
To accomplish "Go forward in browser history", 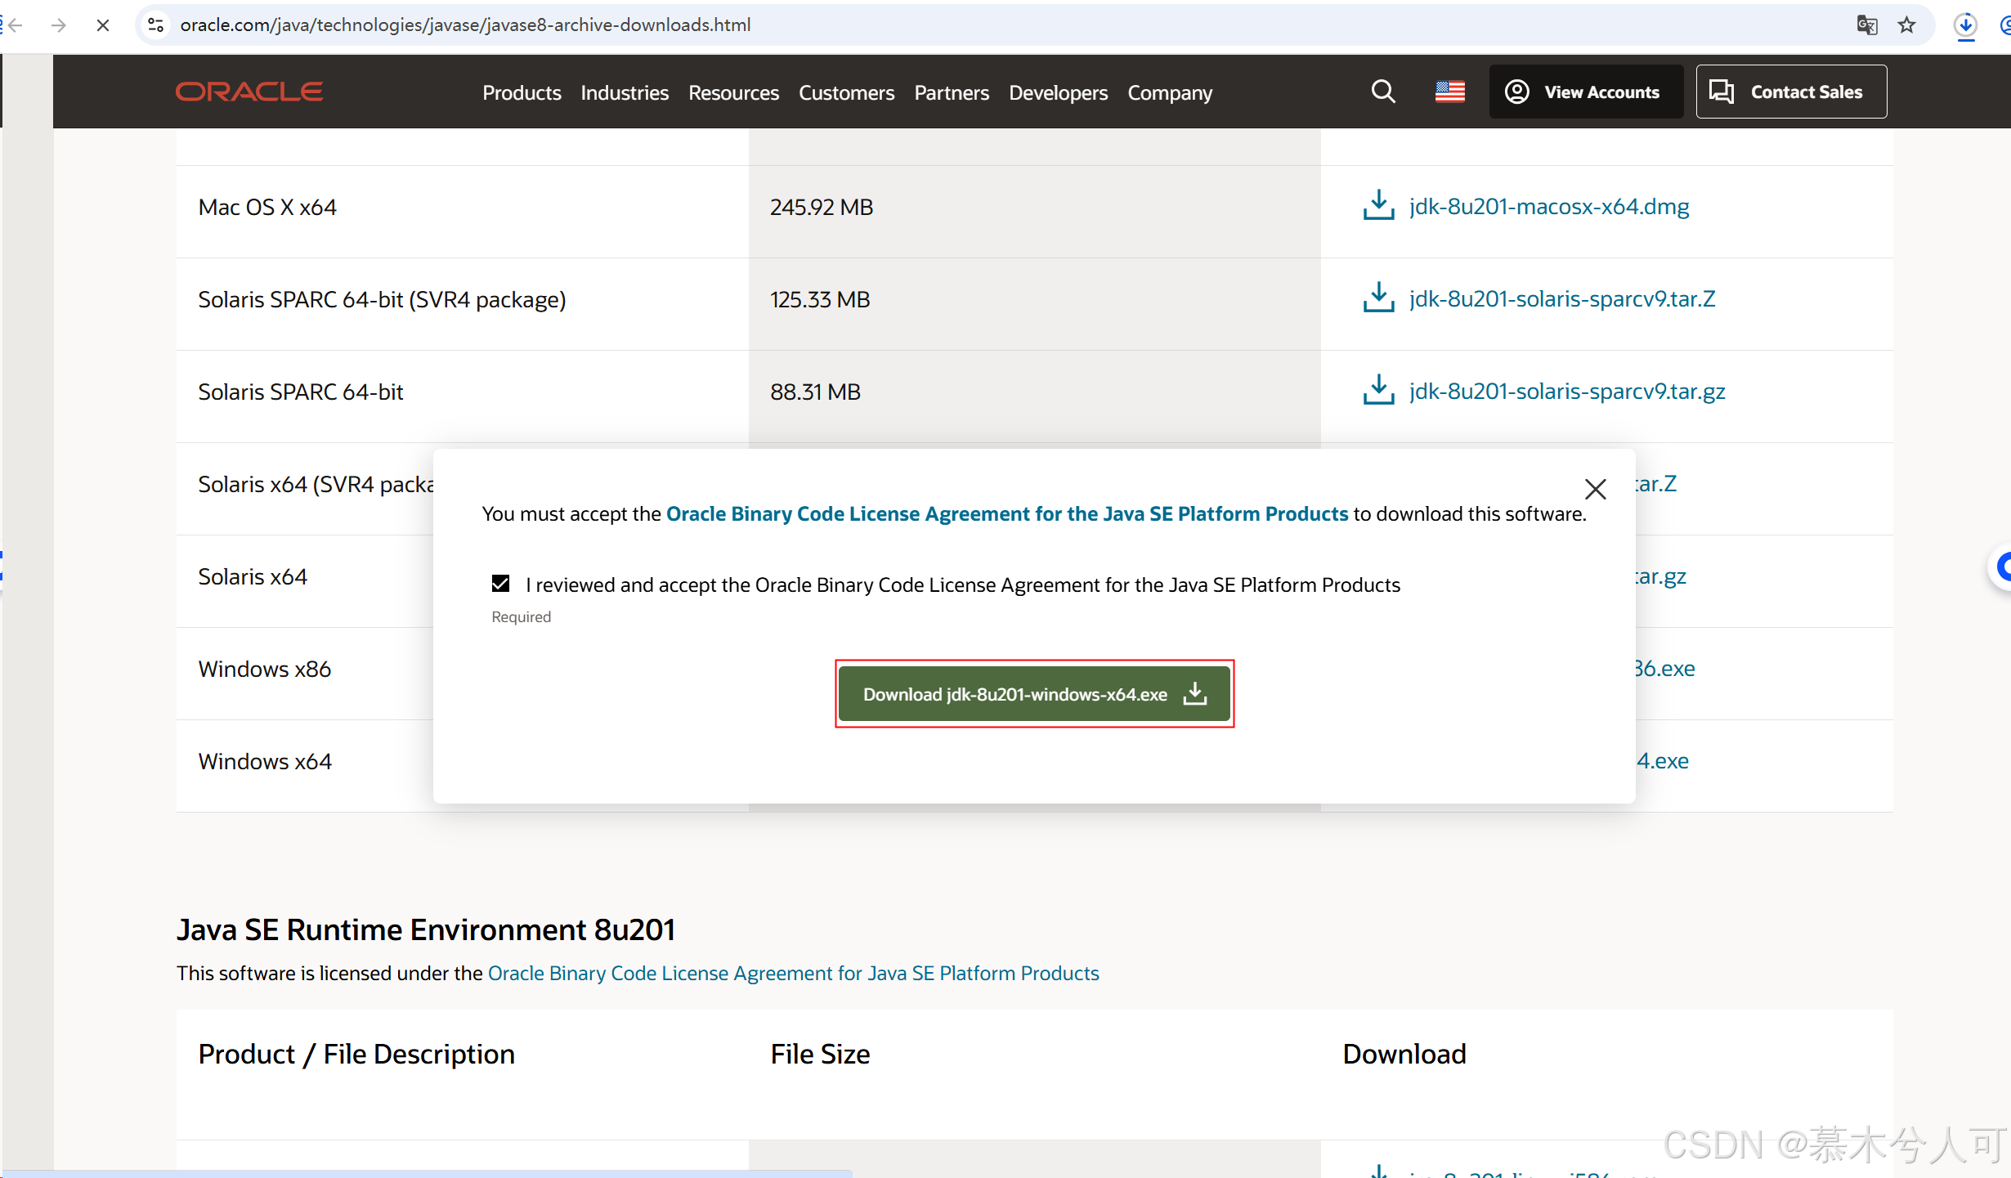I will [x=58, y=25].
